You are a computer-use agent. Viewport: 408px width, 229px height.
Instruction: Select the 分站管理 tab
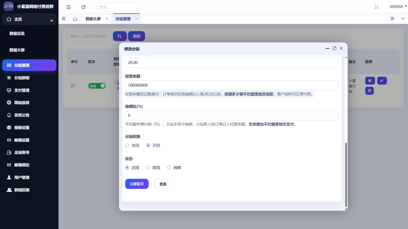(x=123, y=19)
